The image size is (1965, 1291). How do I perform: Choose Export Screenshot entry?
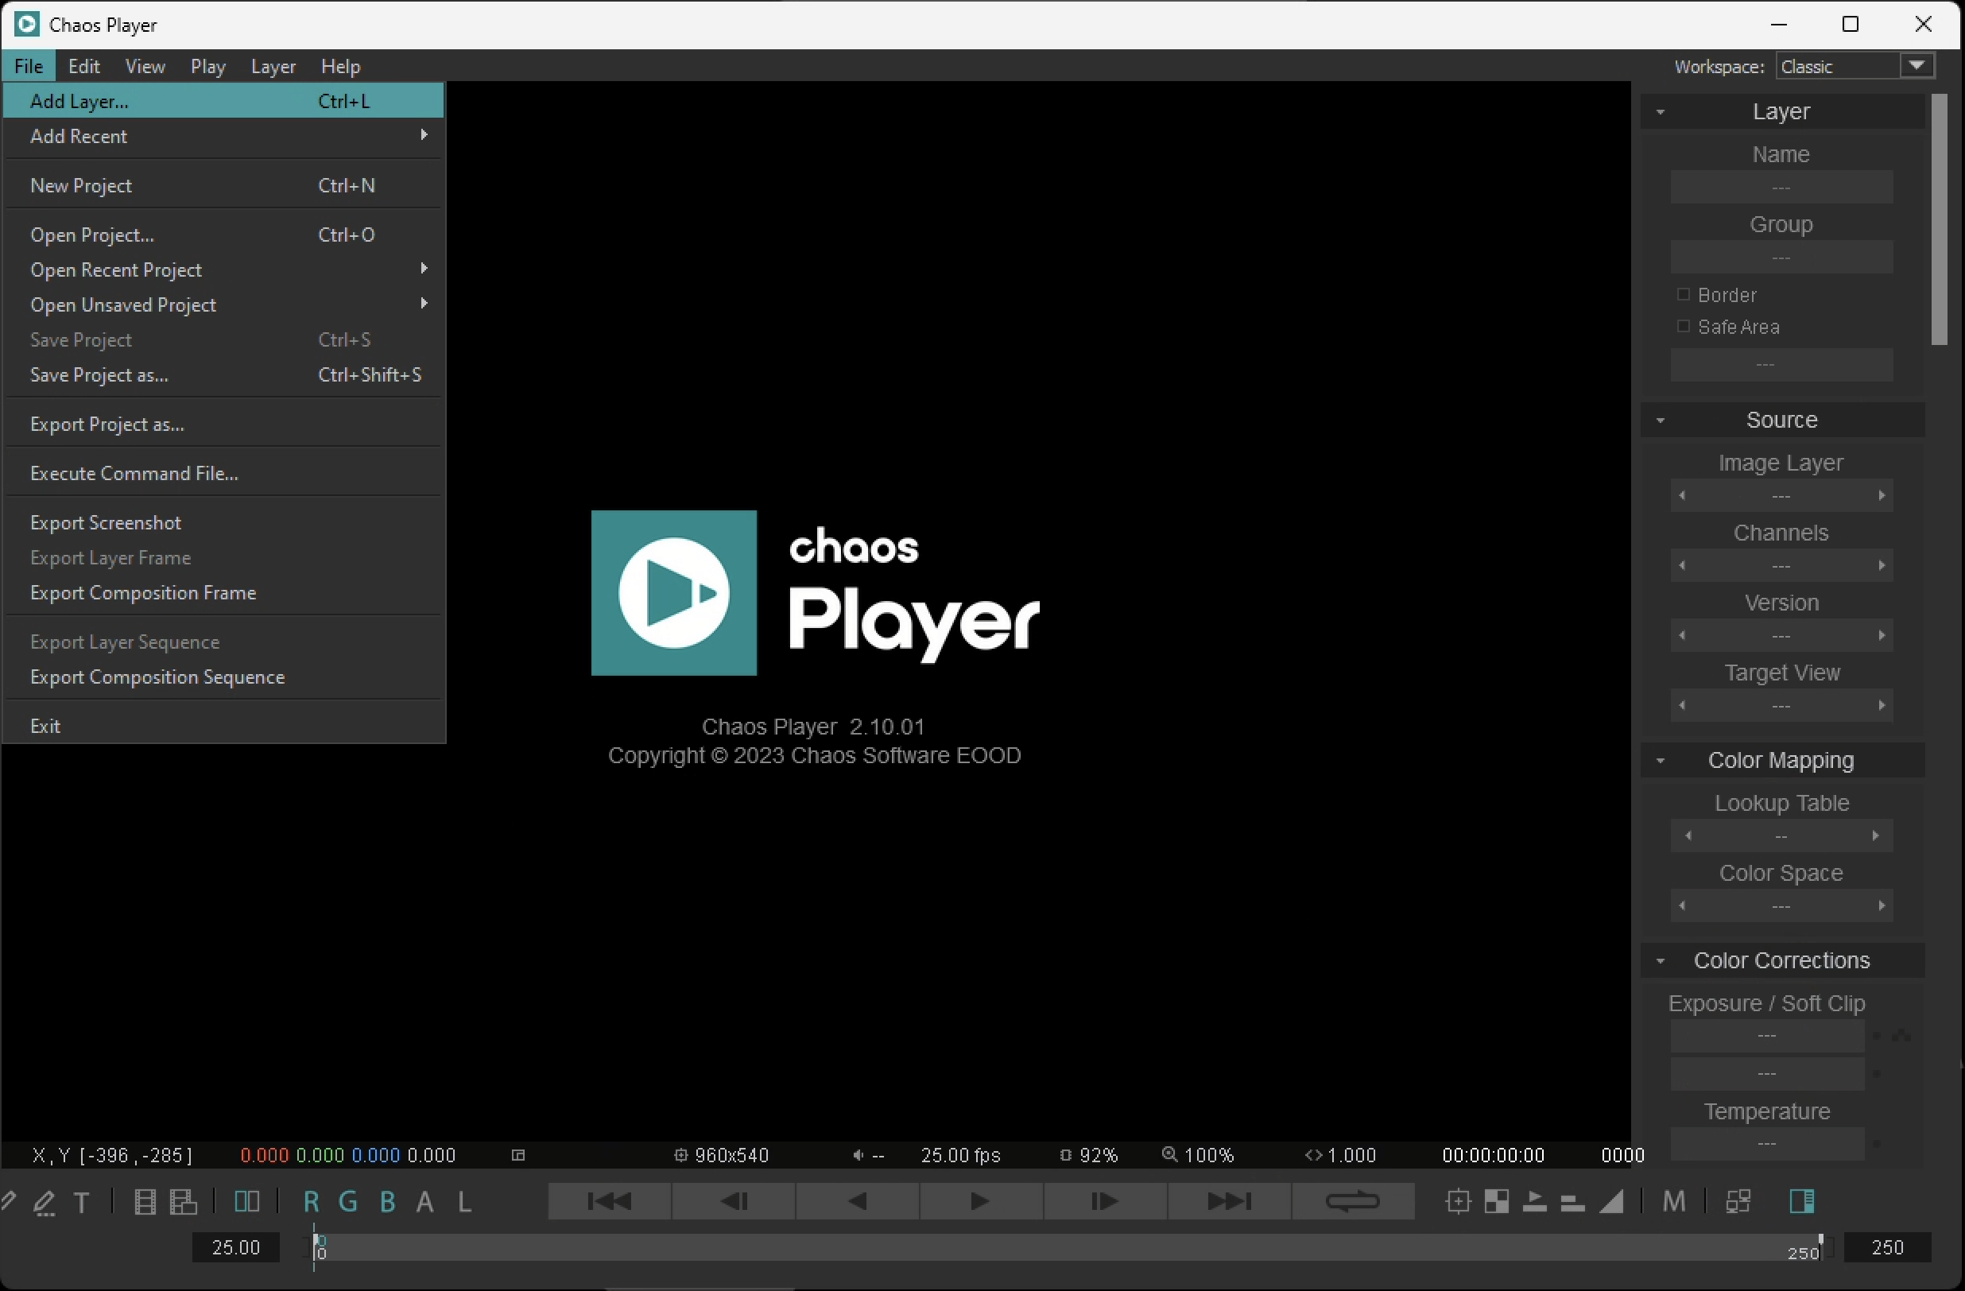pyautogui.click(x=223, y=523)
